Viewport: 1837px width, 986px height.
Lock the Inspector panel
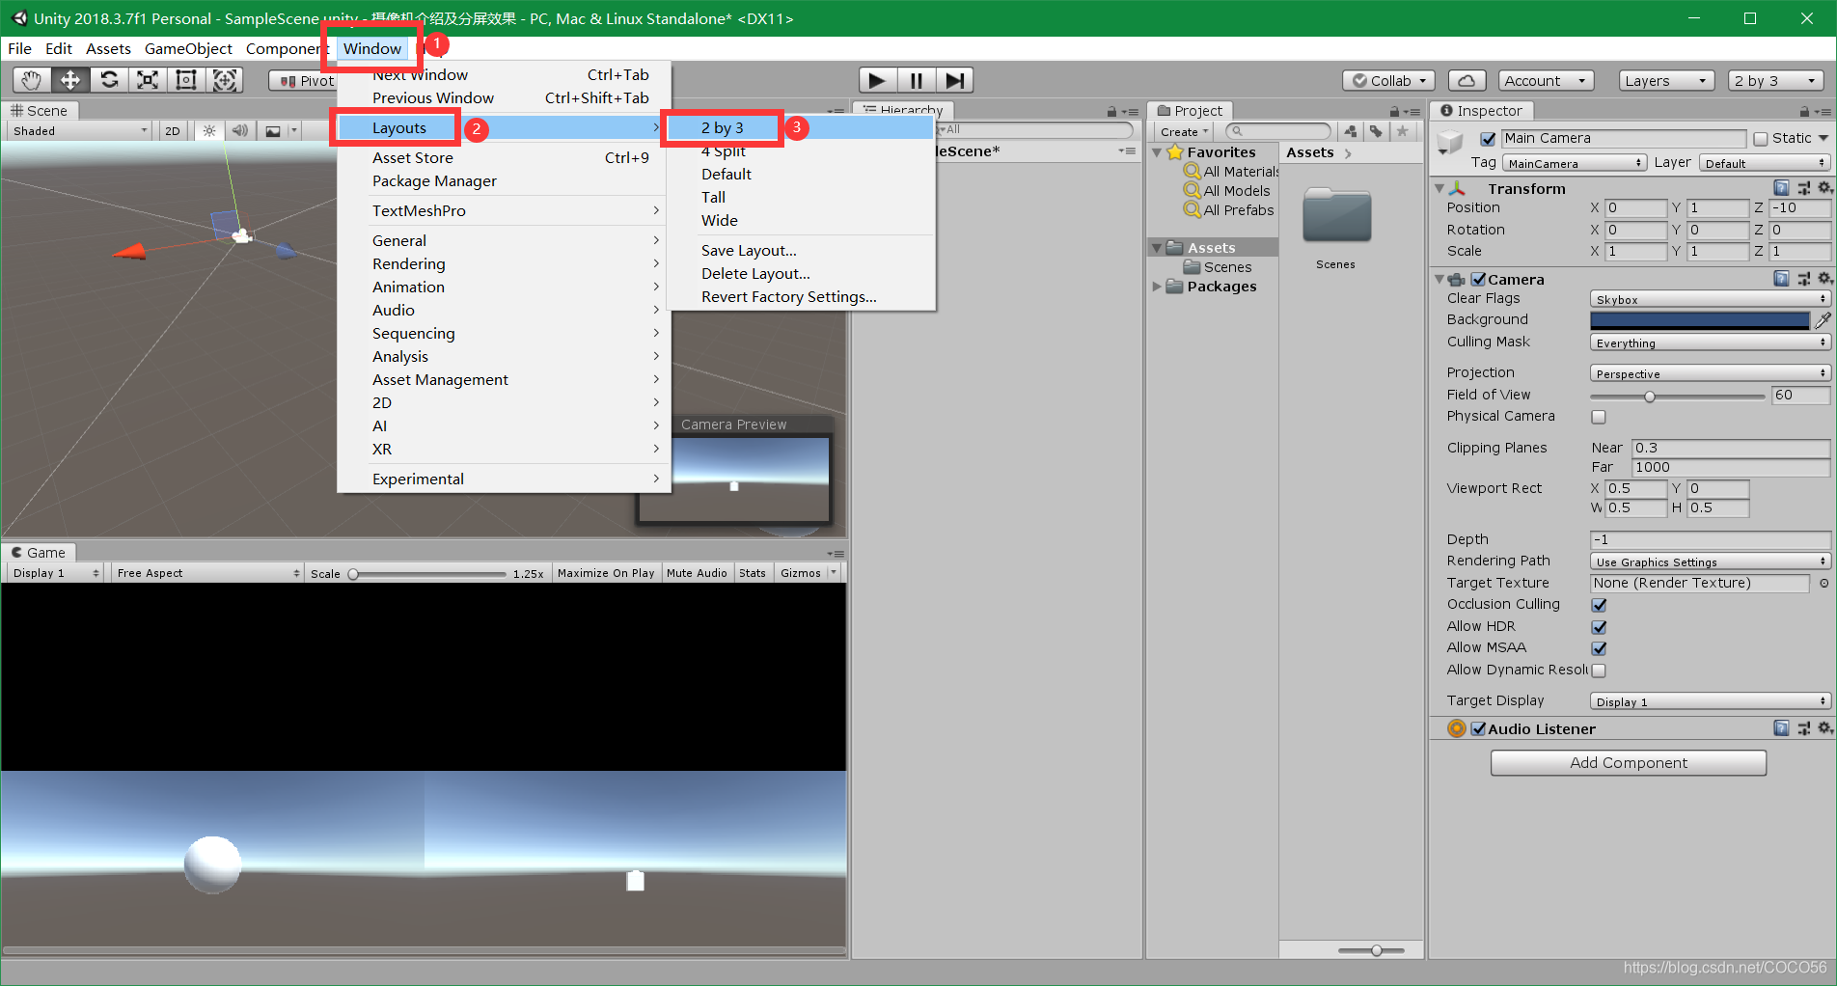coord(1804,112)
